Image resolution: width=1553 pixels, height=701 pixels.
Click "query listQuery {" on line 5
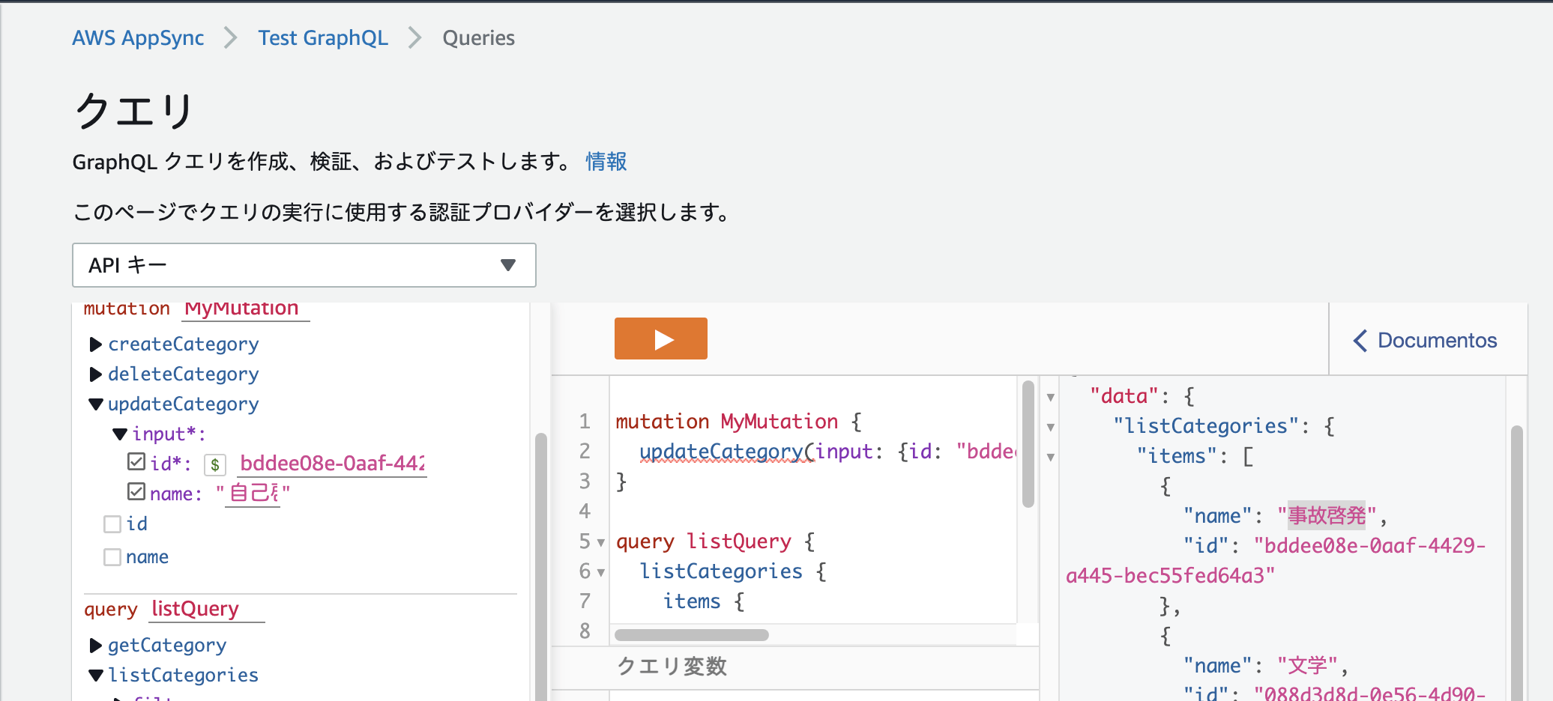click(x=715, y=541)
